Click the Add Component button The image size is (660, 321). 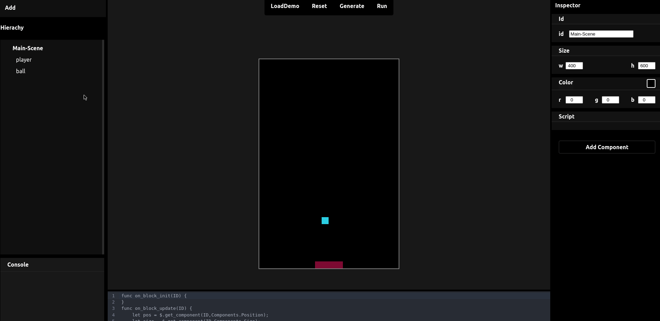click(x=607, y=147)
